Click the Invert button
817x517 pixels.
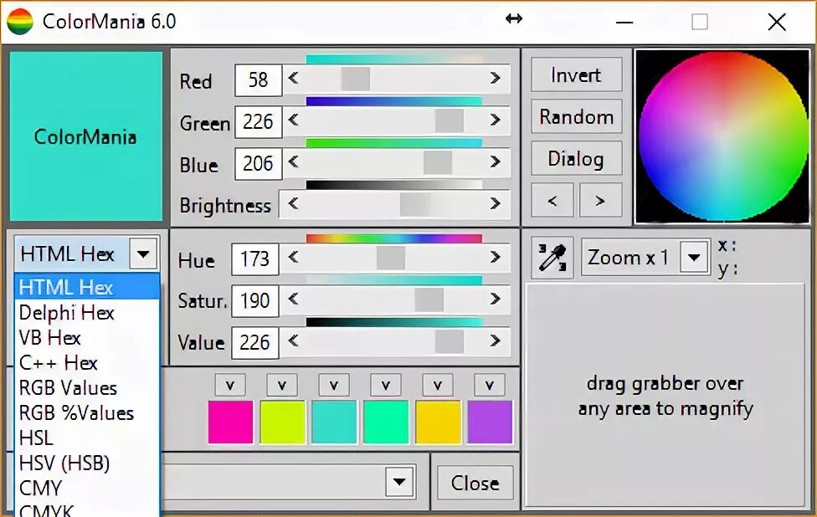point(576,74)
